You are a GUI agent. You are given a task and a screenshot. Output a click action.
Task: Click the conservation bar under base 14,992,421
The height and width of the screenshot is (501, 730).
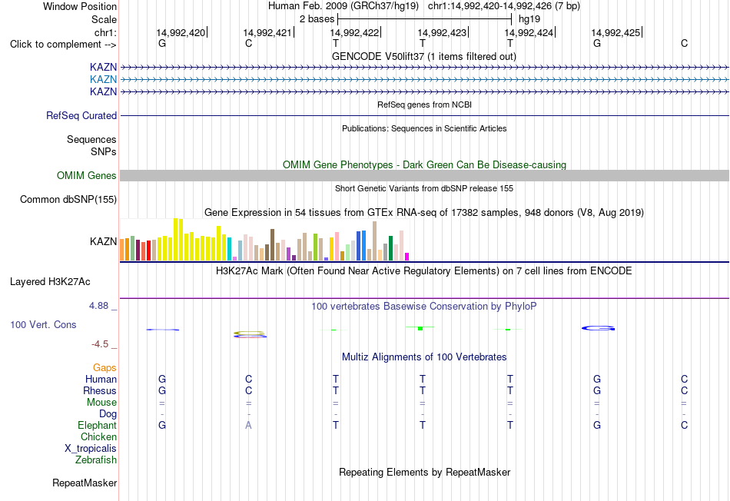click(x=250, y=333)
